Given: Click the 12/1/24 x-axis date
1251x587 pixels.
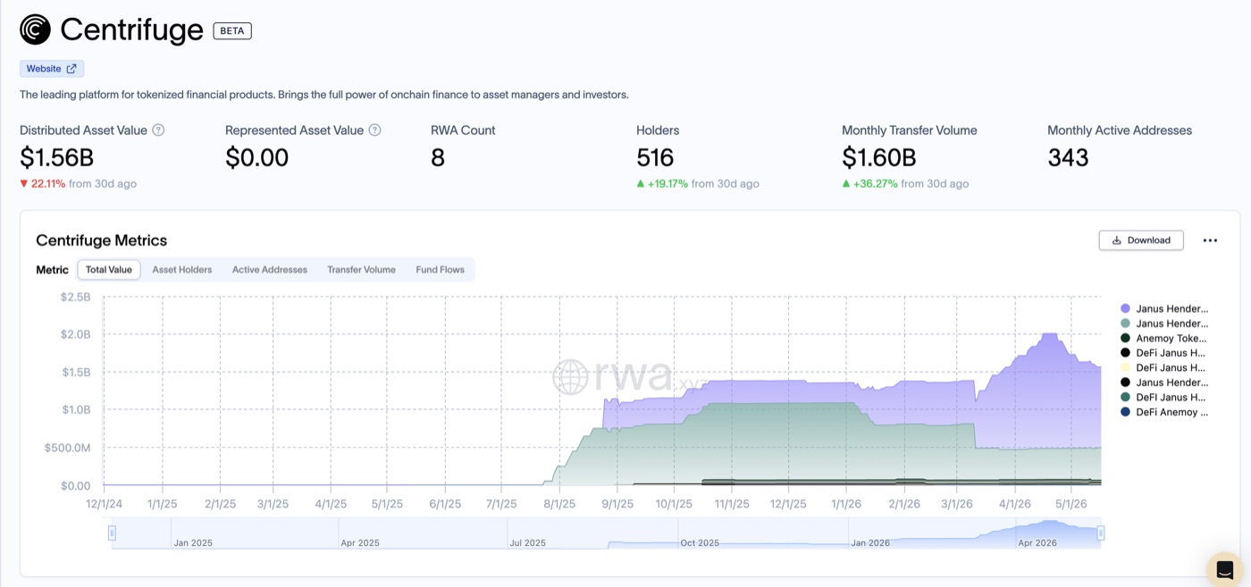Looking at the screenshot, I should pyautogui.click(x=105, y=504).
